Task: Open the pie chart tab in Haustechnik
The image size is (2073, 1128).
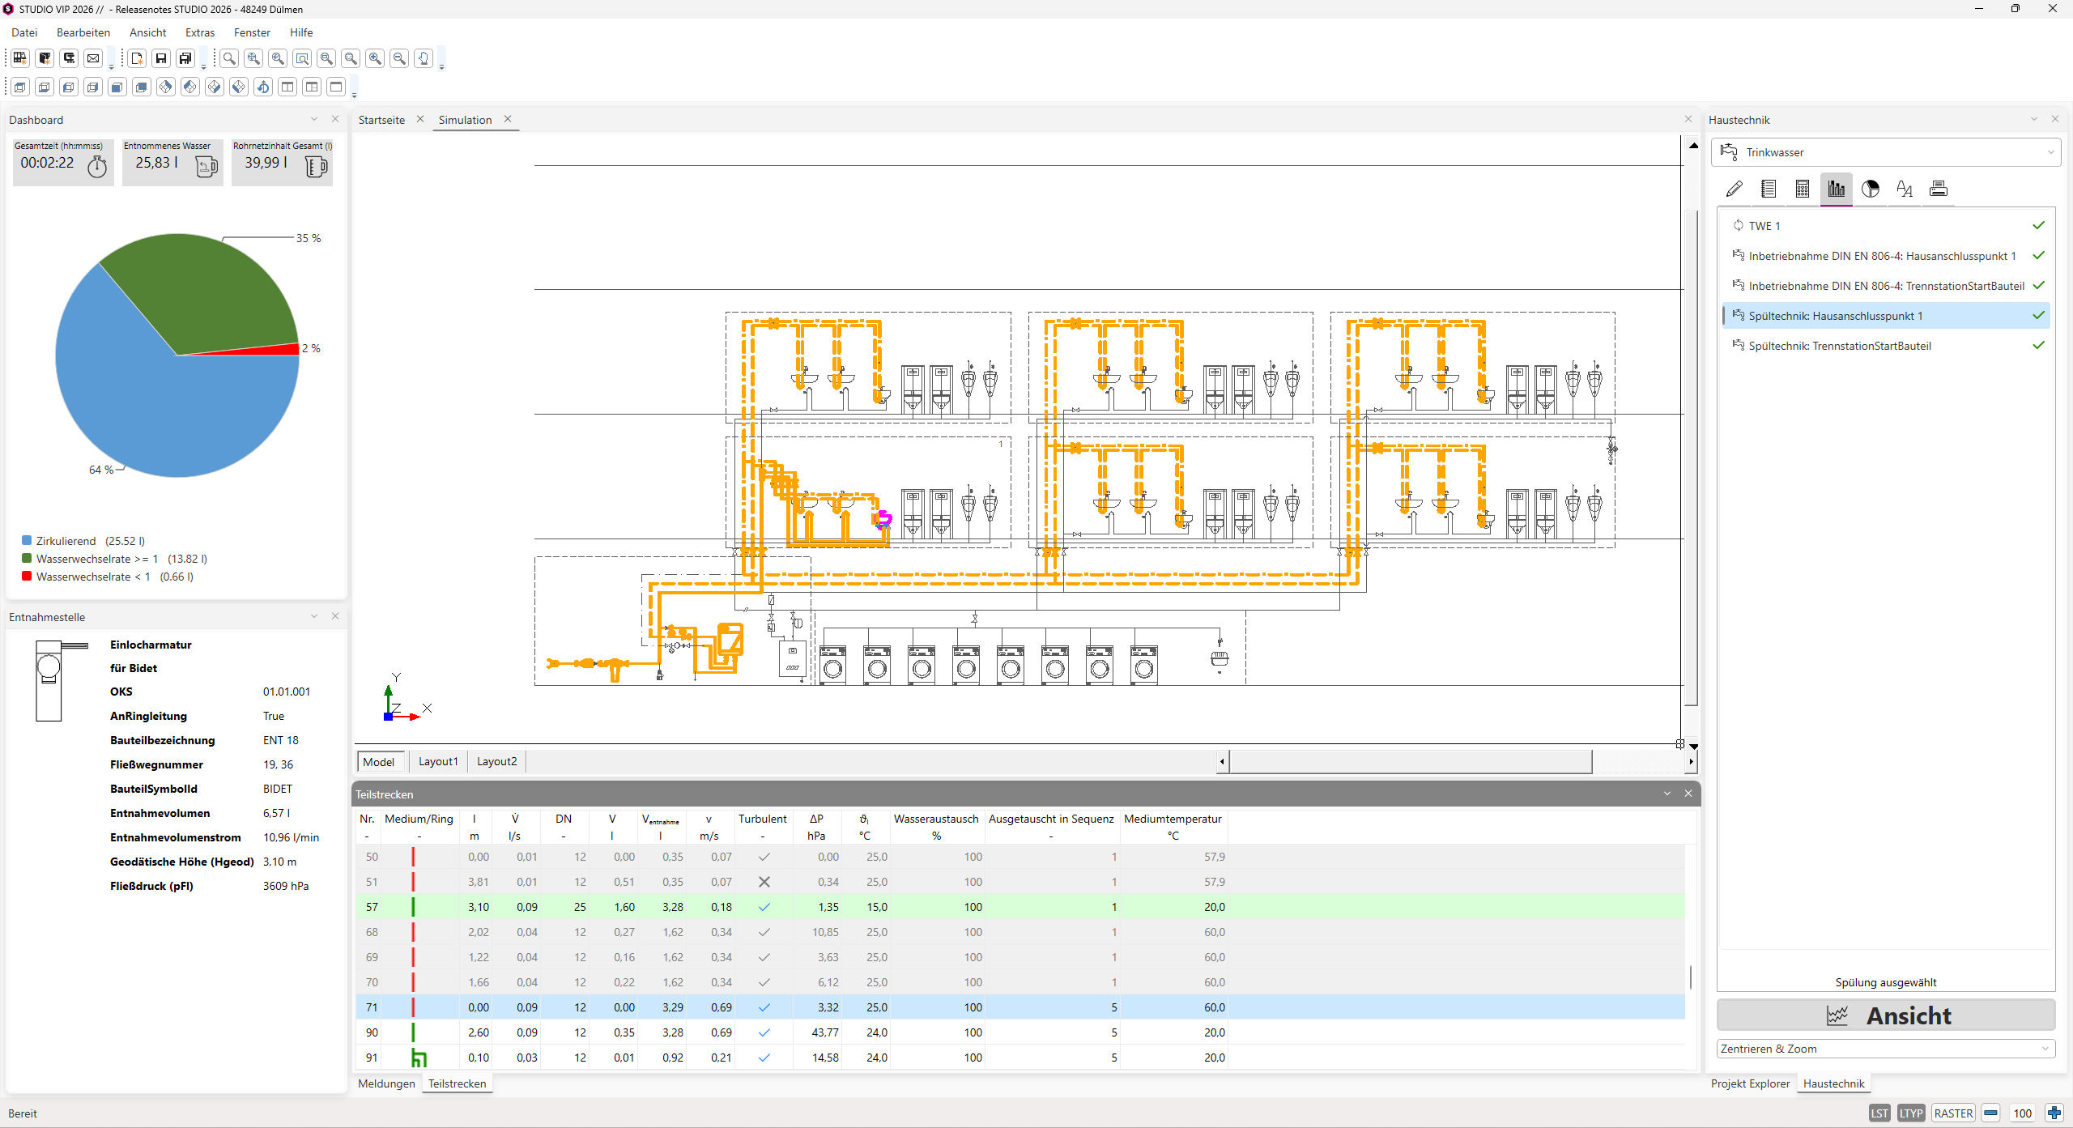Action: pyautogui.click(x=1871, y=189)
